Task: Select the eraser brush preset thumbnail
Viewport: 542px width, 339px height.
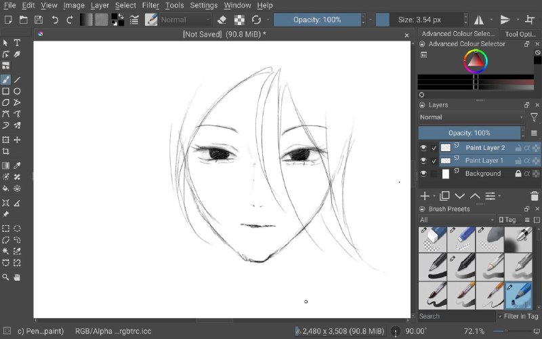Action: point(432,239)
